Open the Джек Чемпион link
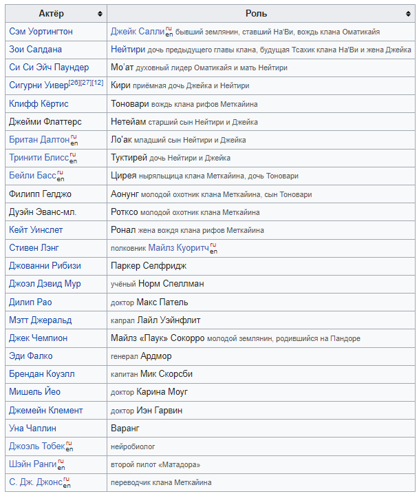This screenshot has height=494, width=419. 39,338
